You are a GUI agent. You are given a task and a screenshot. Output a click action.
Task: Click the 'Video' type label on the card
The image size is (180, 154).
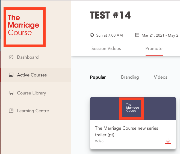[x=99, y=141]
